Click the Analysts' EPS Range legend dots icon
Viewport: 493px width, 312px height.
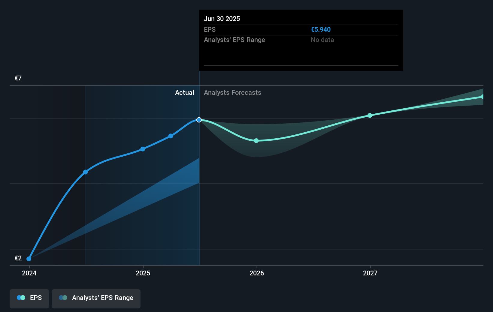[x=63, y=298]
